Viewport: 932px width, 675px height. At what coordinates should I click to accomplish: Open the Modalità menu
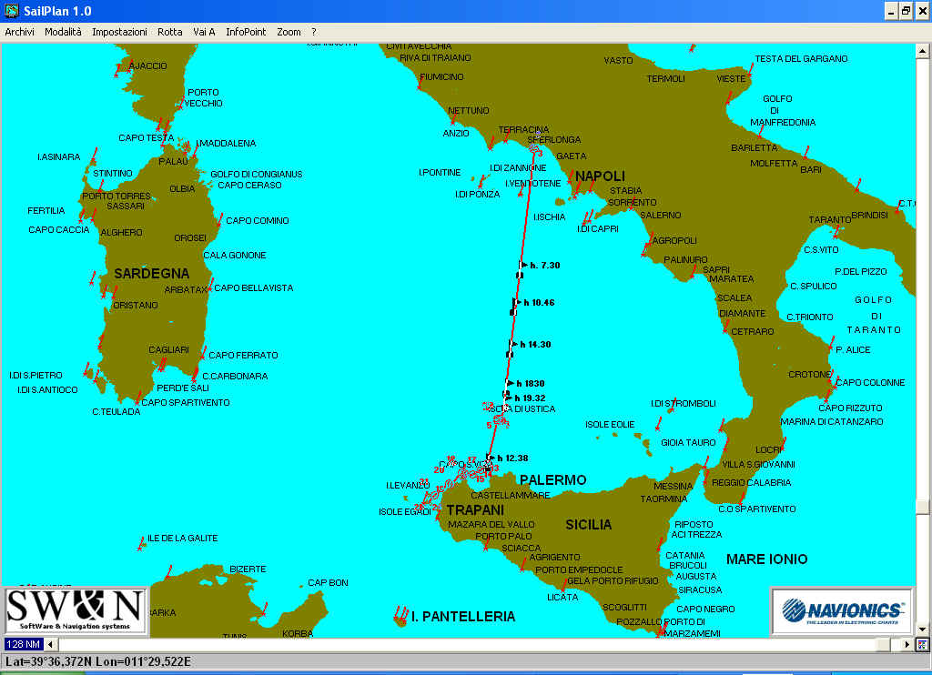tap(63, 32)
